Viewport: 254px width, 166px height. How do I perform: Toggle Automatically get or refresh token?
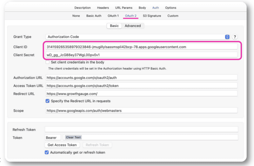47,152
